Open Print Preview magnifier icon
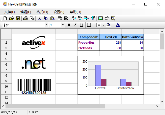165x115 pixels. 32,18
